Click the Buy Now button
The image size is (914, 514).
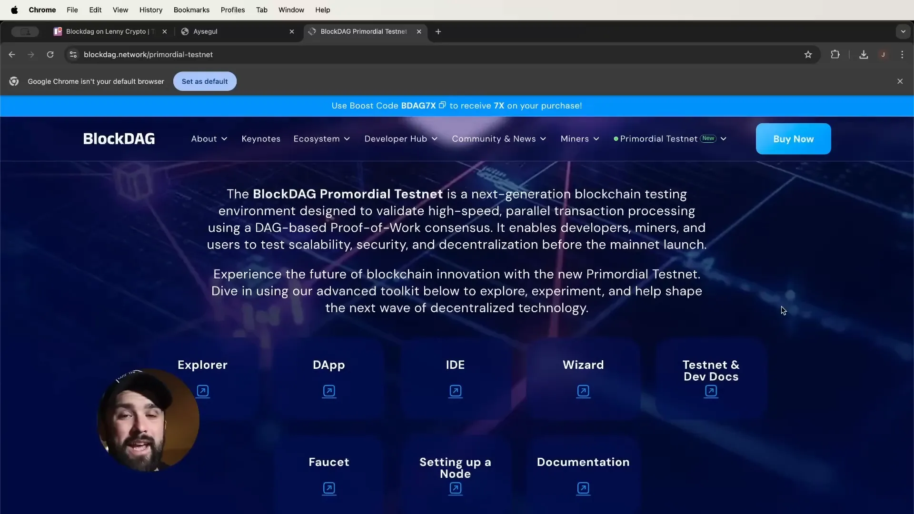pyautogui.click(x=793, y=139)
